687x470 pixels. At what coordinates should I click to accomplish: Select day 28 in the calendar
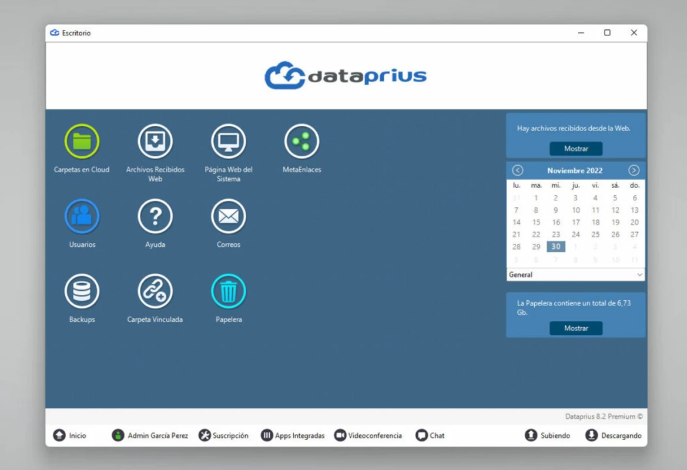(517, 247)
